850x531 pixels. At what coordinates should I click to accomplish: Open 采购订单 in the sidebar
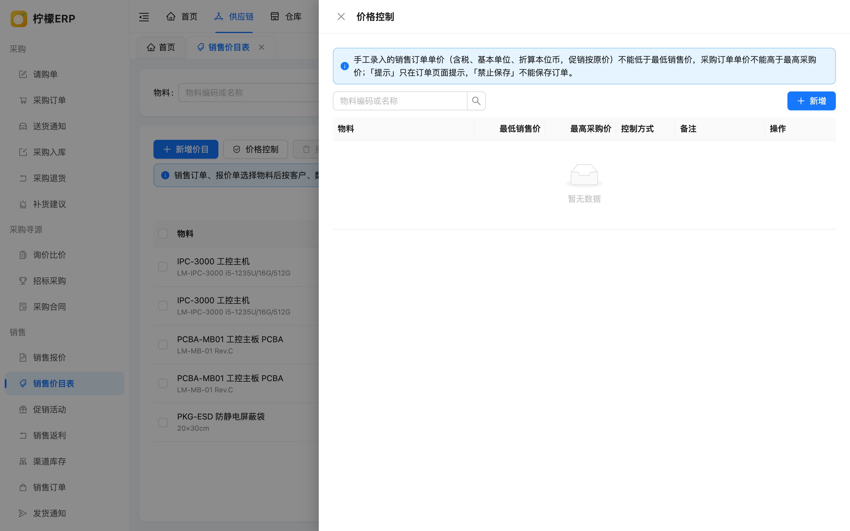coord(65,100)
